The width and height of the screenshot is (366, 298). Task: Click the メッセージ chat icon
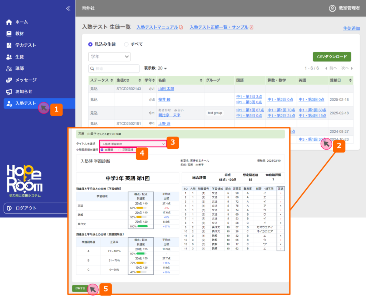coord(9,80)
